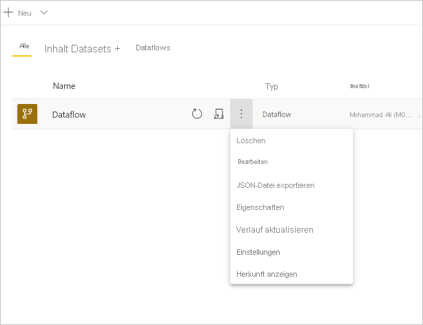Click the Neu button label
This screenshot has height=325, width=423.
[x=25, y=13]
